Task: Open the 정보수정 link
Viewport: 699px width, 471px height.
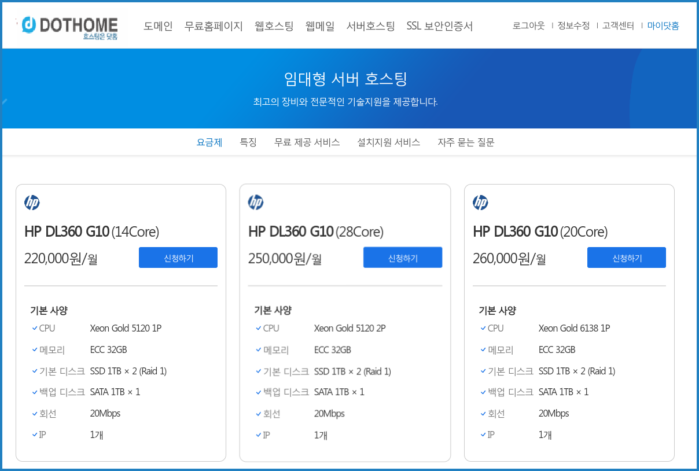Action: pos(573,26)
